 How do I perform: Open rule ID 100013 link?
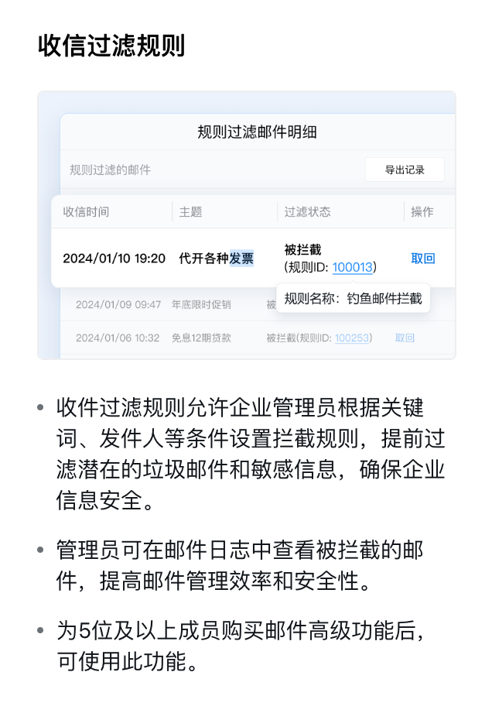pyautogui.click(x=352, y=267)
